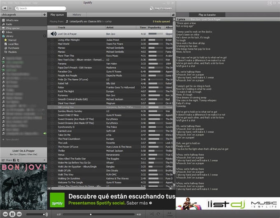
Task: Open Purchases in the sidebar
Action: coord(14,48)
